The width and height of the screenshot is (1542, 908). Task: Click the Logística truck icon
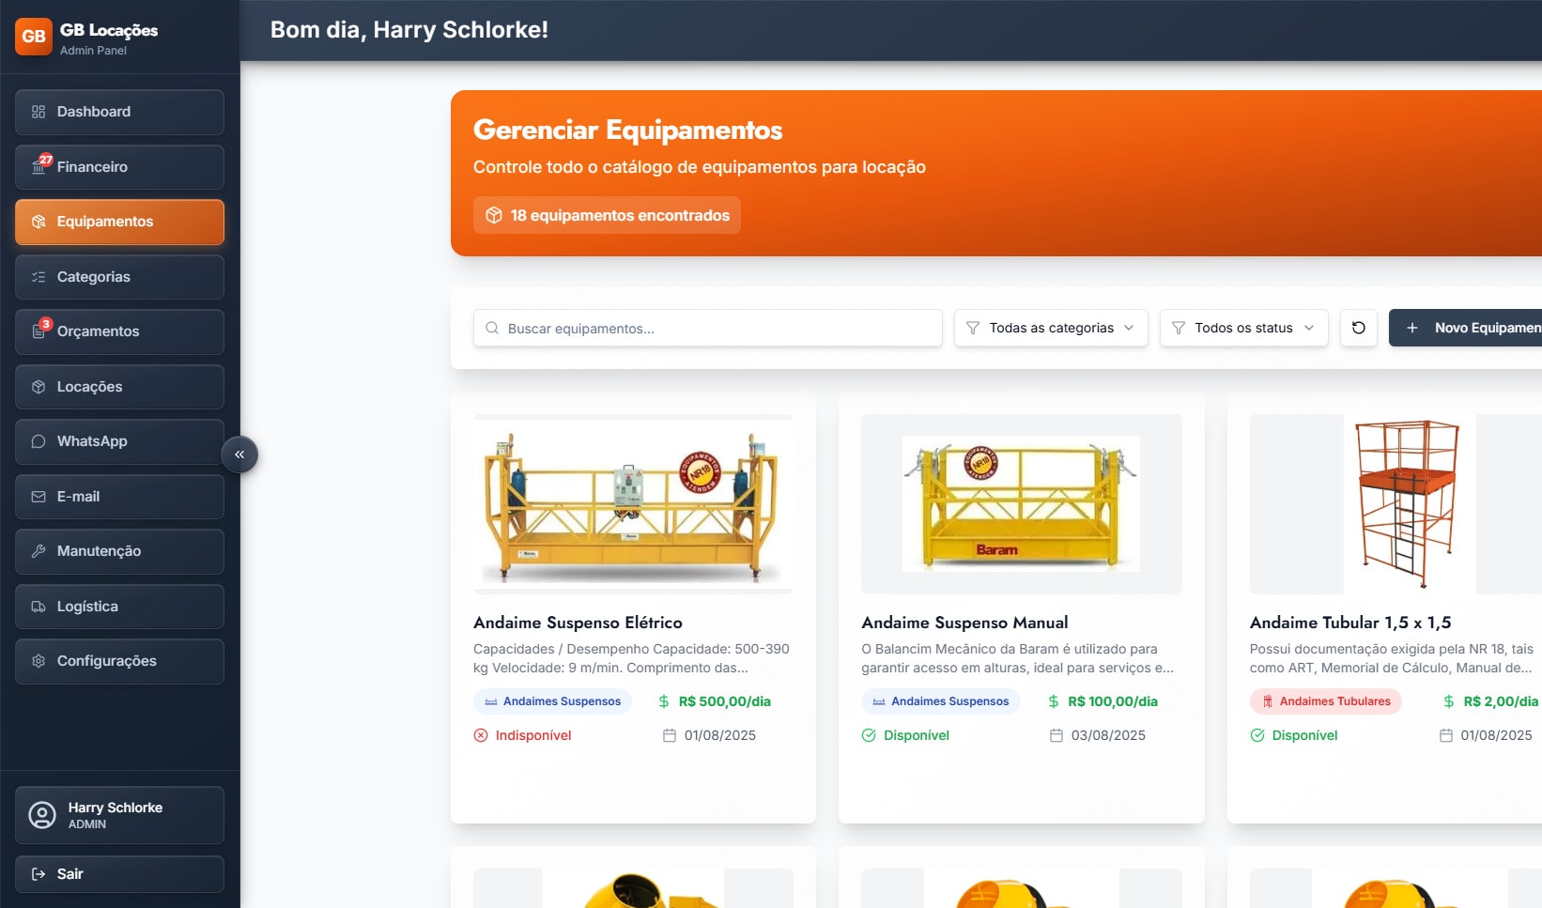click(39, 607)
